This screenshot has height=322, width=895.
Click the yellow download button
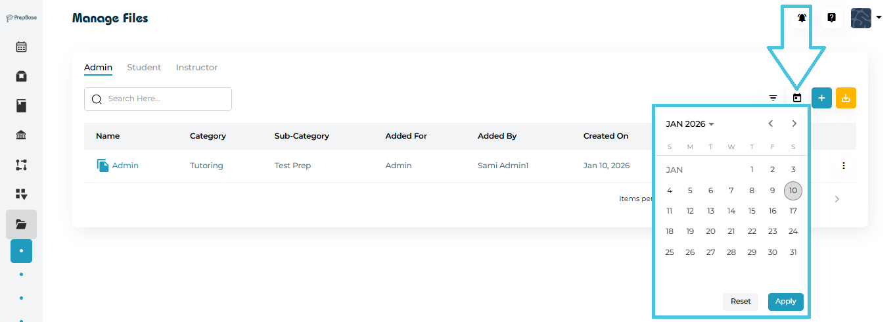[846, 98]
